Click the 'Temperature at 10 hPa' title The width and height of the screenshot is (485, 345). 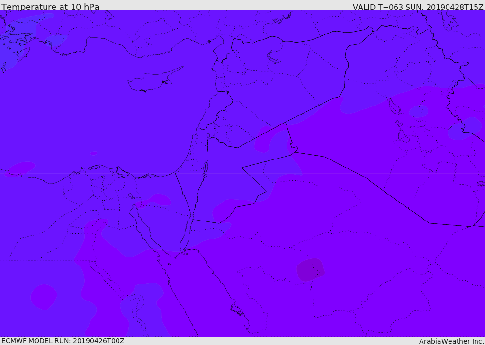[50, 7]
